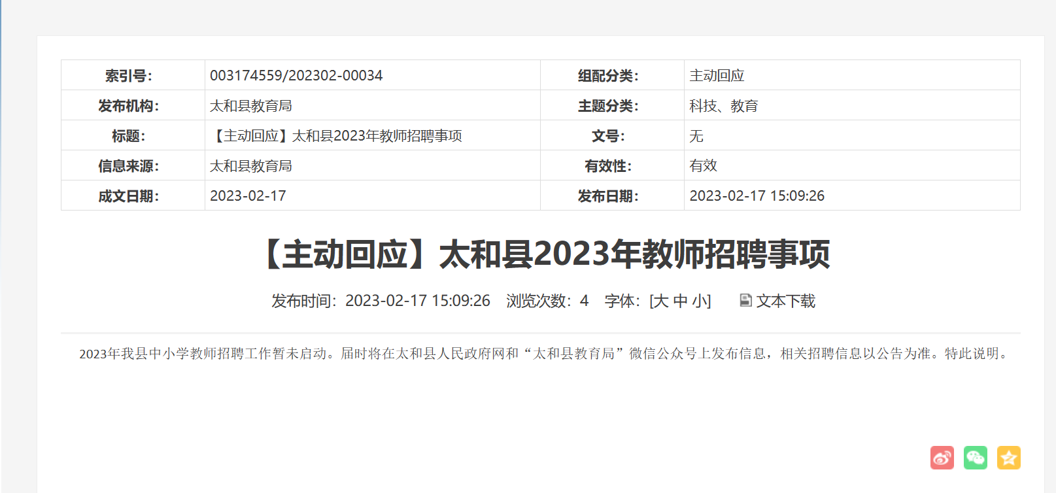Share the article via WeChat icon
Screen dimensions: 1056x493
pyautogui.click(x=975, y=458)
